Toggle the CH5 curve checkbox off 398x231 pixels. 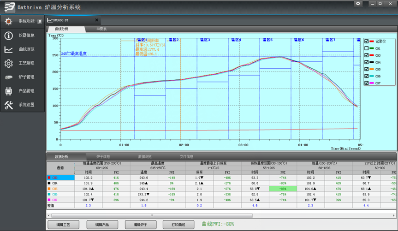366,69
